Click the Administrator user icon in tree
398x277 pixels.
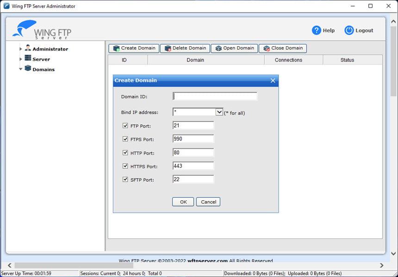(x=28, y=48)
